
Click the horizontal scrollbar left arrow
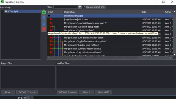(x=49, y=58)
